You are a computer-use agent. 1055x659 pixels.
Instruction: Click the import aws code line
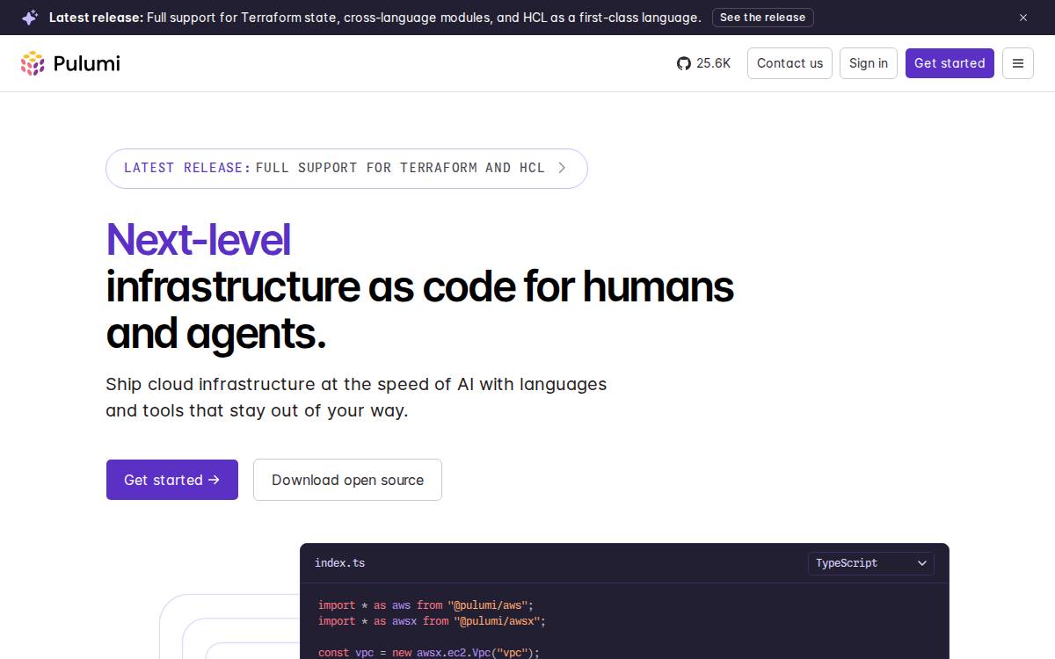point(426,605)
